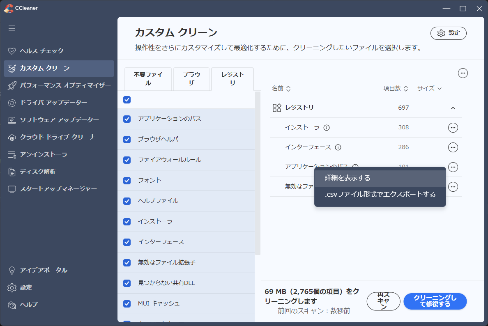
Task: Open the options menu for the インターフェース result row
Action: pyautogui.click(x=453, y=147)
